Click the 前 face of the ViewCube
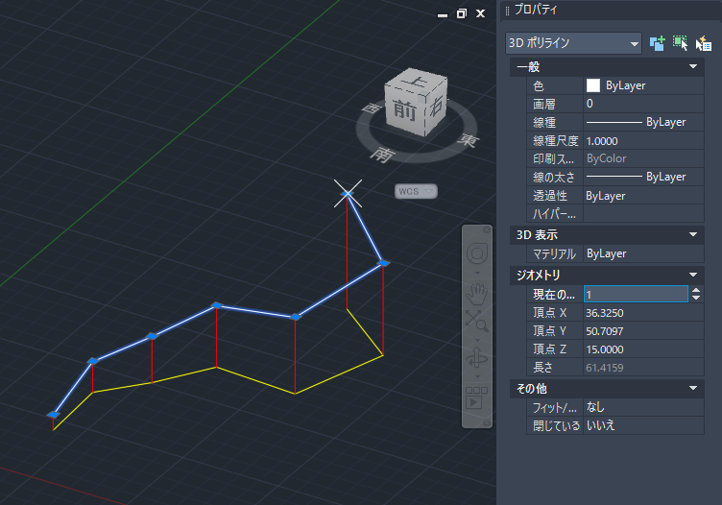722x505 pixels. 403,109
